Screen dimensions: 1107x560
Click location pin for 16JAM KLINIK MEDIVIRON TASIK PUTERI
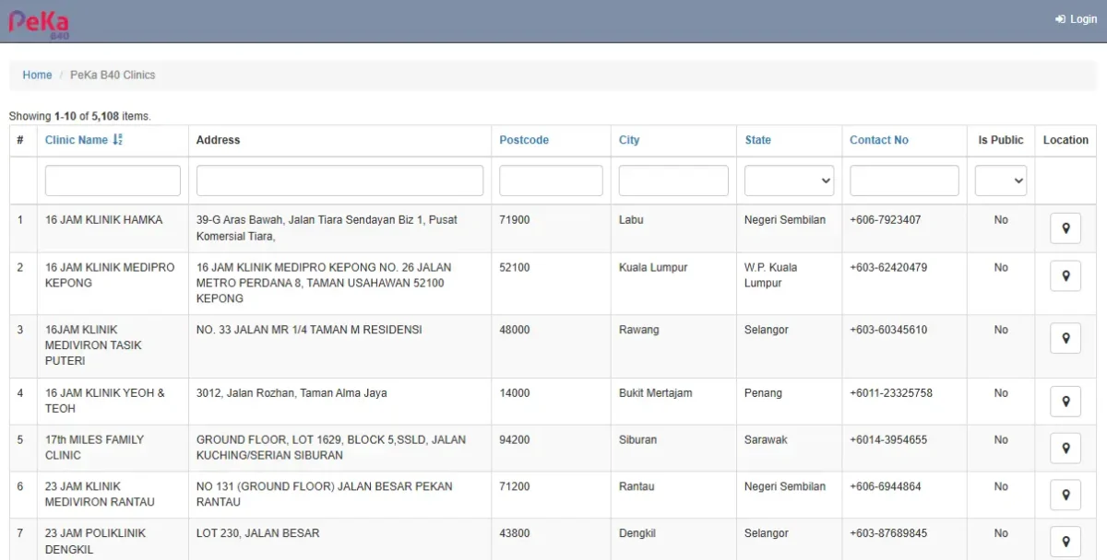point(1065,339)
